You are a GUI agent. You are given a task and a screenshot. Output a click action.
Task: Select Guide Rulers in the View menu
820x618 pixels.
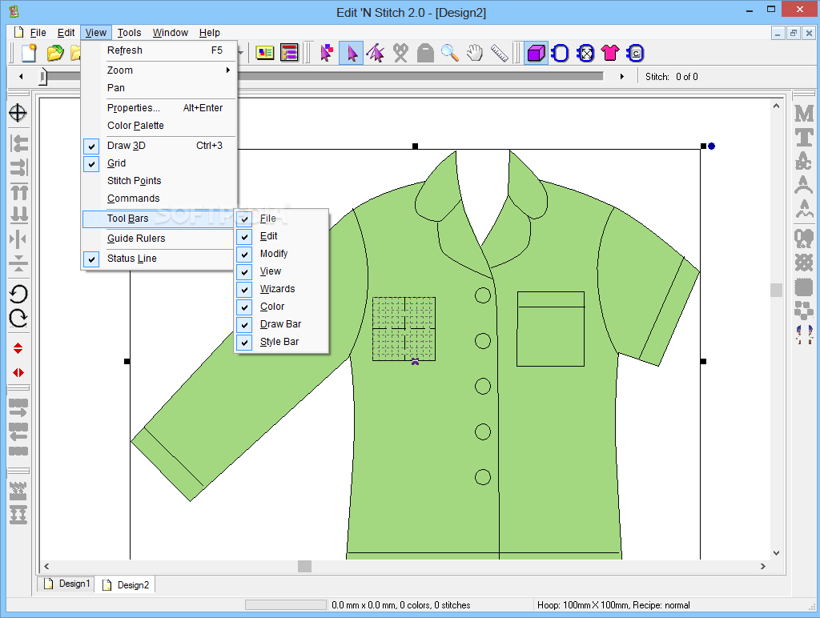click(x=159, y=239)
